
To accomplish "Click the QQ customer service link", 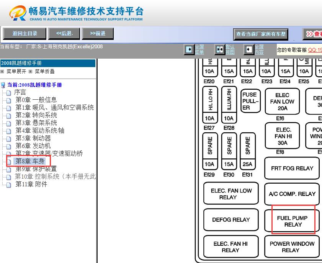I will [315, 50].
